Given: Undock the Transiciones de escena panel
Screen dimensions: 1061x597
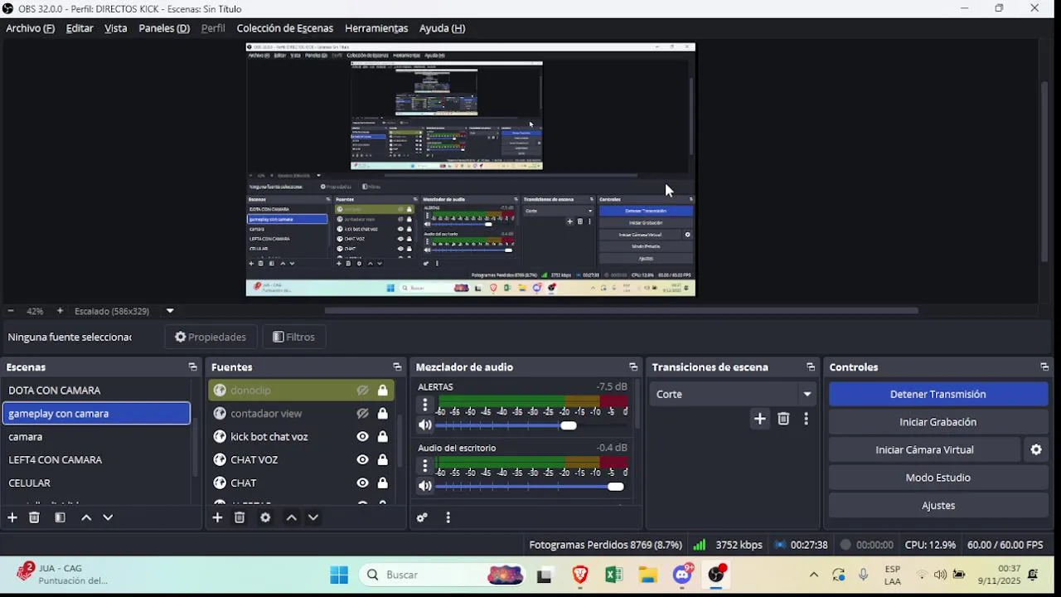Looking at the screenshot, I should coord(811,366).
